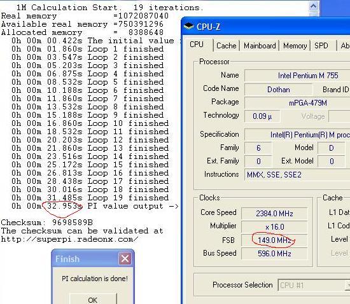Click the Code Name value Dothan
This screenshot has width=350, height=304.
279,90
